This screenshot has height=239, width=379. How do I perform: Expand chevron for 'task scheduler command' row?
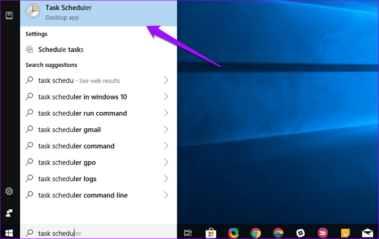166,146
